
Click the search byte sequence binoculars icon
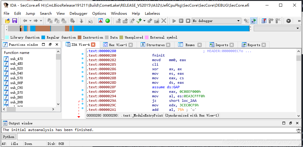point(64,21)
